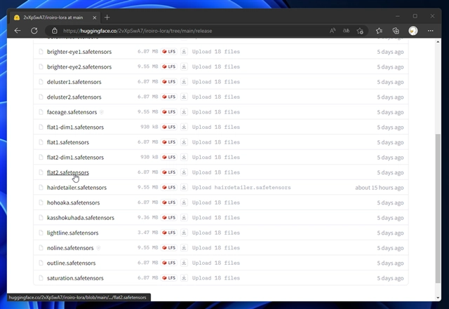This screenshot has height=309, width=449.
Task: Select the 2vXpSwA7/iroiro-lora browser tab
Action: tap(55, 18)
